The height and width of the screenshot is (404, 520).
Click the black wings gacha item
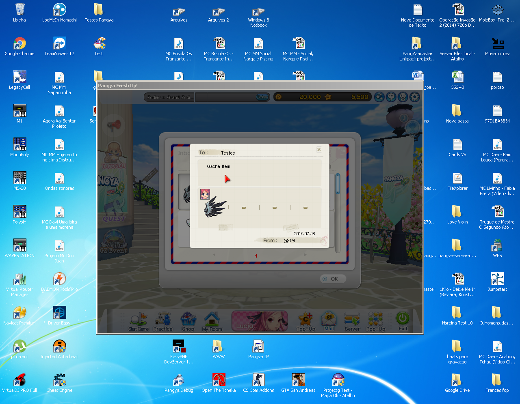(x=214, y=207)
